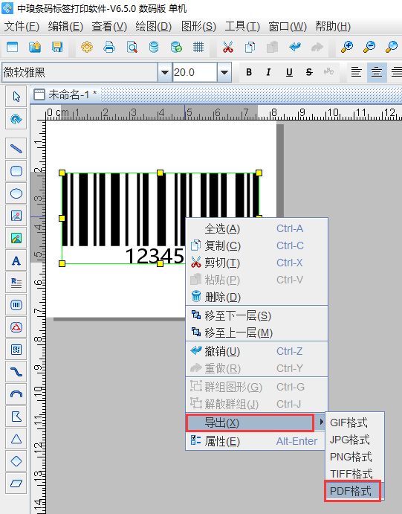Toggle the grid display icon
The width and height of the screenshot is (402, 514).
click(x=198, y=47)
